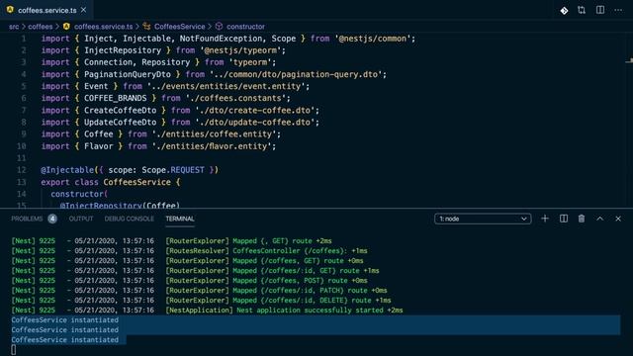Switch to the Problems panel tab

(x=27, y=219)
